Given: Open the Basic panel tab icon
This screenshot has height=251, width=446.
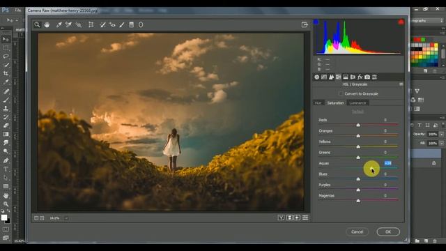Looking at the screenshot, I should point(317,77).
